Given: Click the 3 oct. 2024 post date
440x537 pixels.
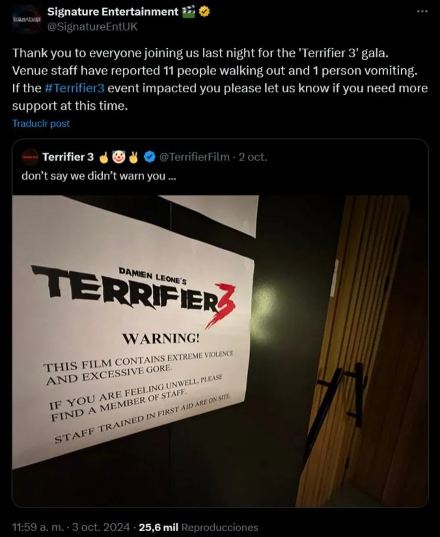Looking at the screenshot, I should click(x=101, y=527).
